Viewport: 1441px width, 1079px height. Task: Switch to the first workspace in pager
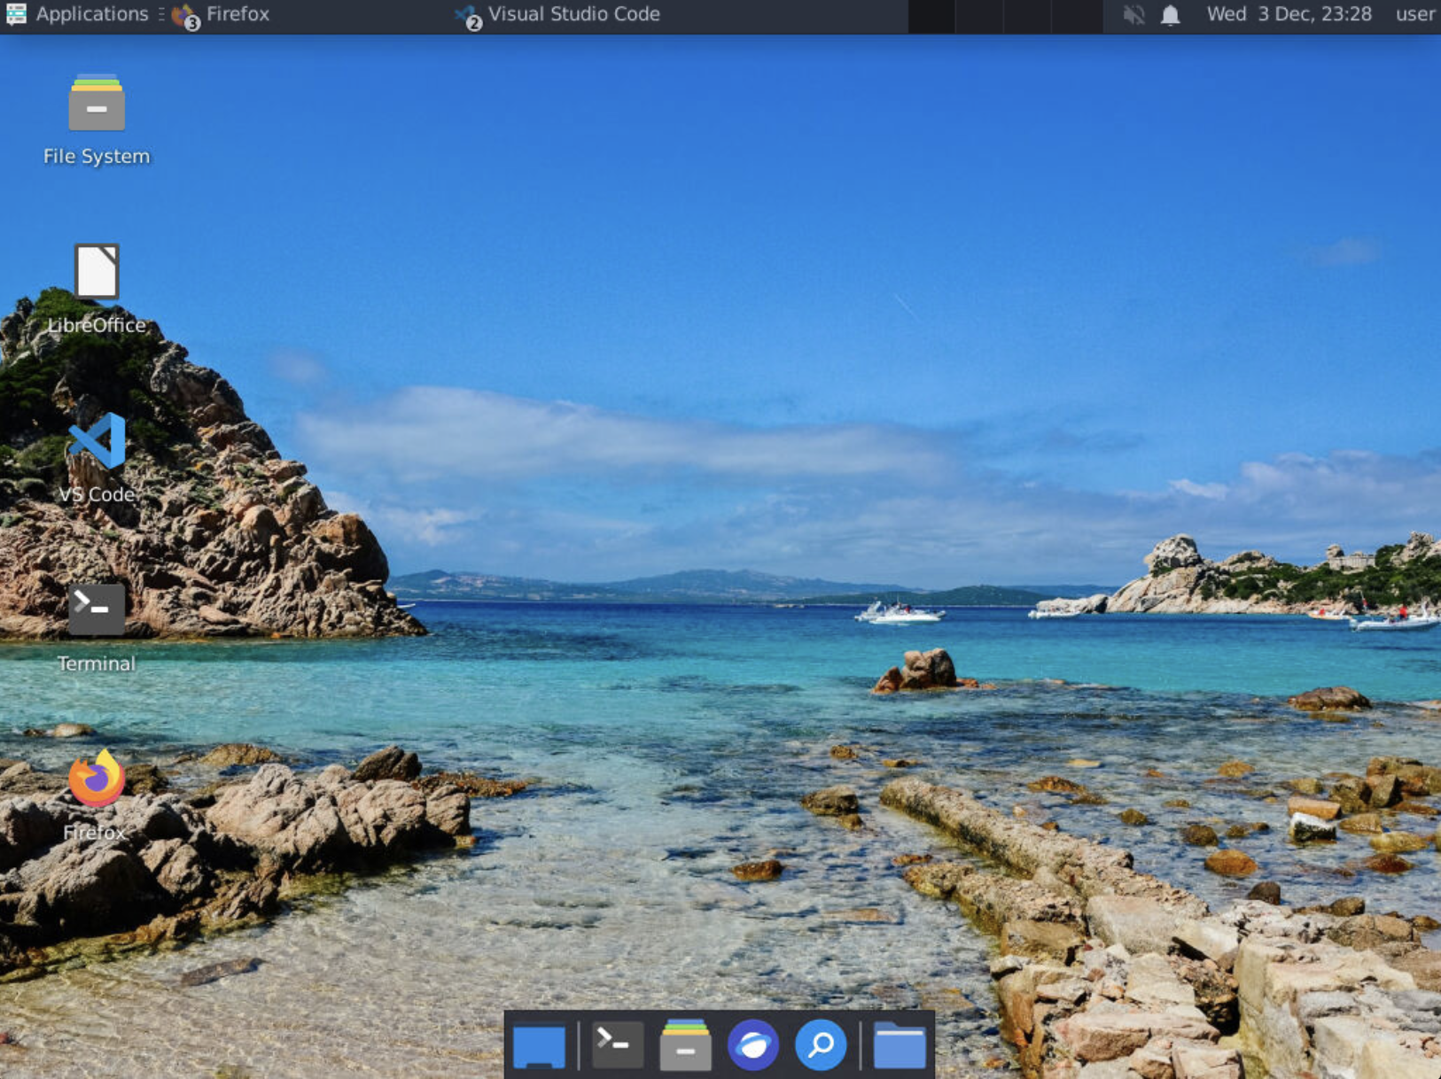(x=931, y=16)
